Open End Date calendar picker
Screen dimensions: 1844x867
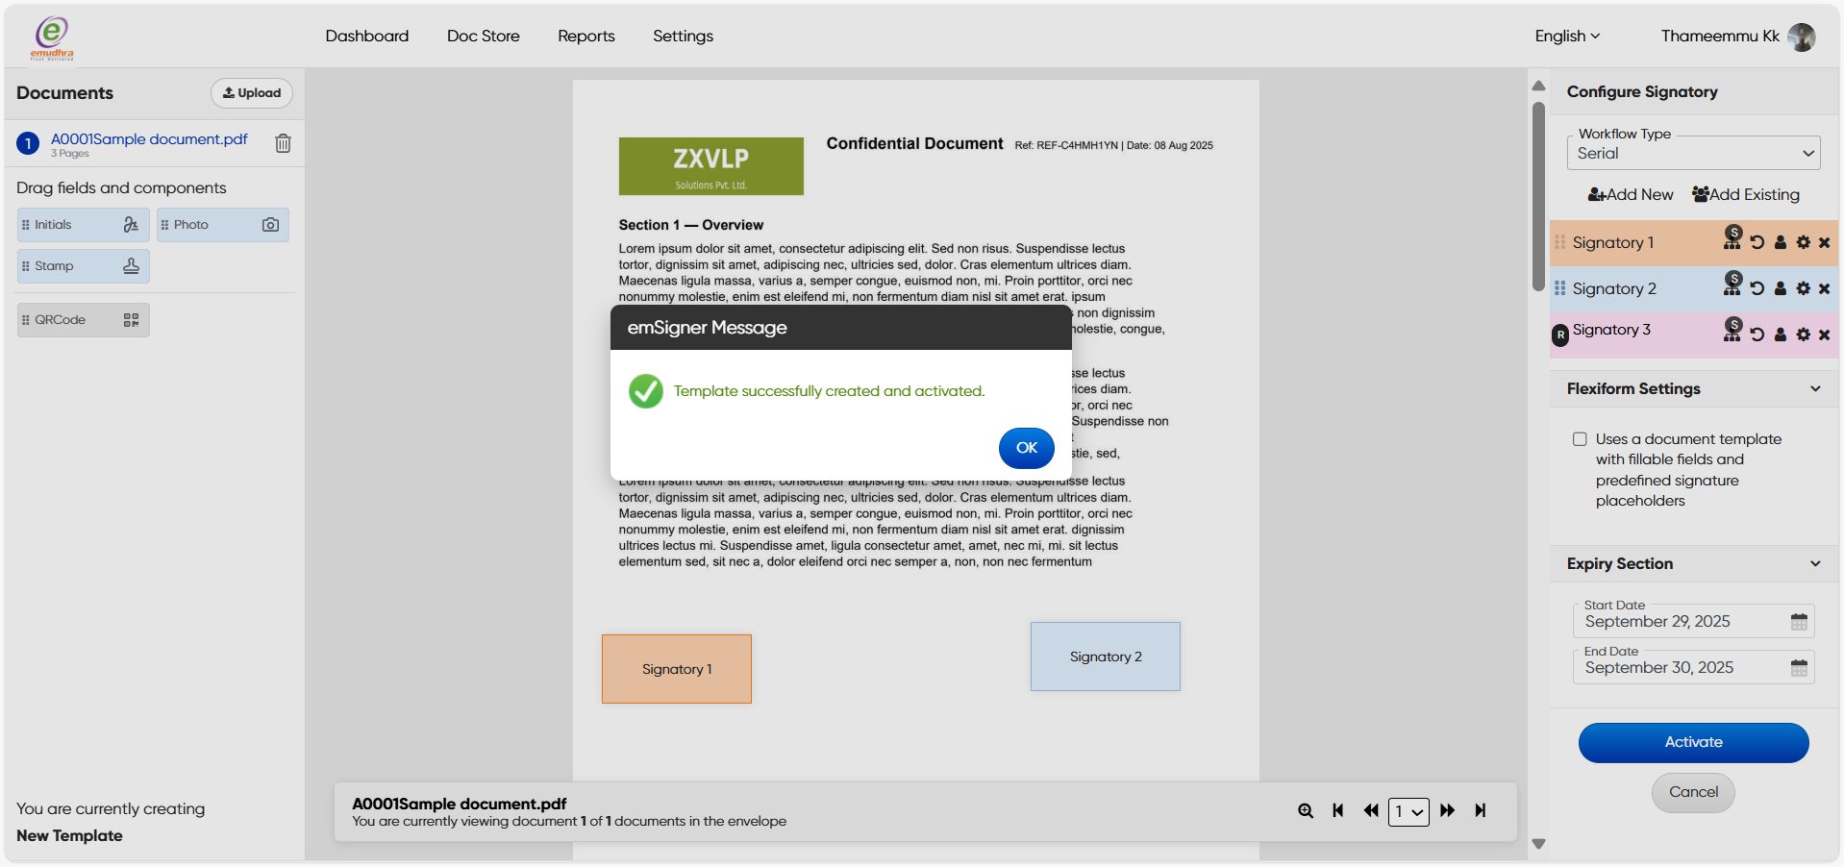pyautogui.click(x=1799, y=668)
